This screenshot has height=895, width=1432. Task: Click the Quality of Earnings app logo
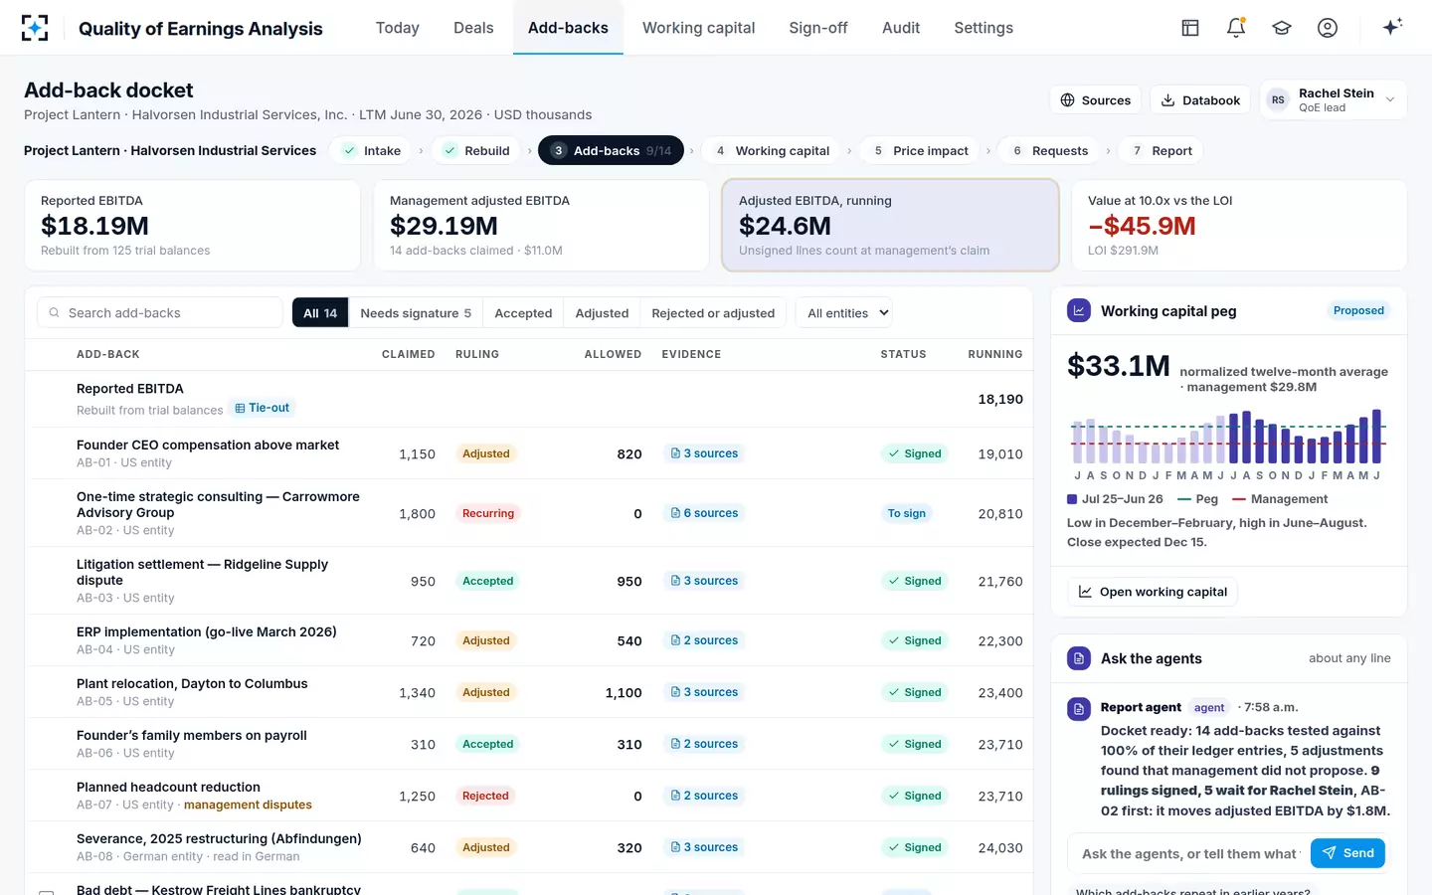[x=35, y=28]
